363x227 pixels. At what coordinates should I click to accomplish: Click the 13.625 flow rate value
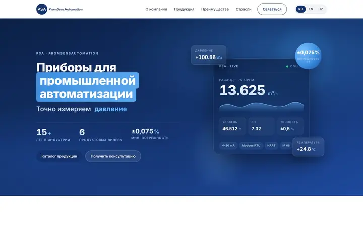tap(242, 90)
